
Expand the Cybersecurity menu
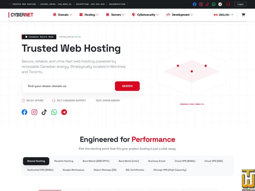(146, 15)
